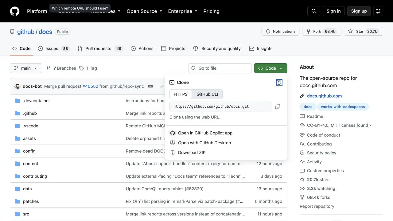Click the ellipsis to expand commit message

[x=150, y=86]
